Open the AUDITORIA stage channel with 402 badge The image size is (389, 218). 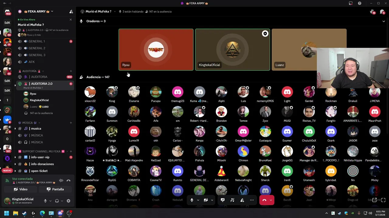click(x=45, y=77)
